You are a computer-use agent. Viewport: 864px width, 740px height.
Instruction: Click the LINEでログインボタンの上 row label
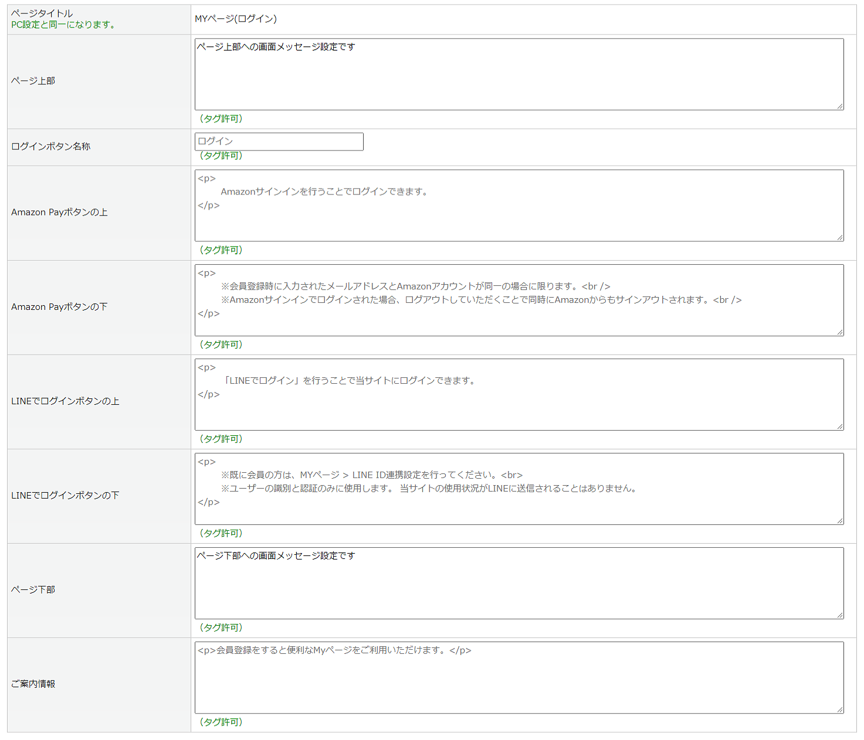point(65,401)
